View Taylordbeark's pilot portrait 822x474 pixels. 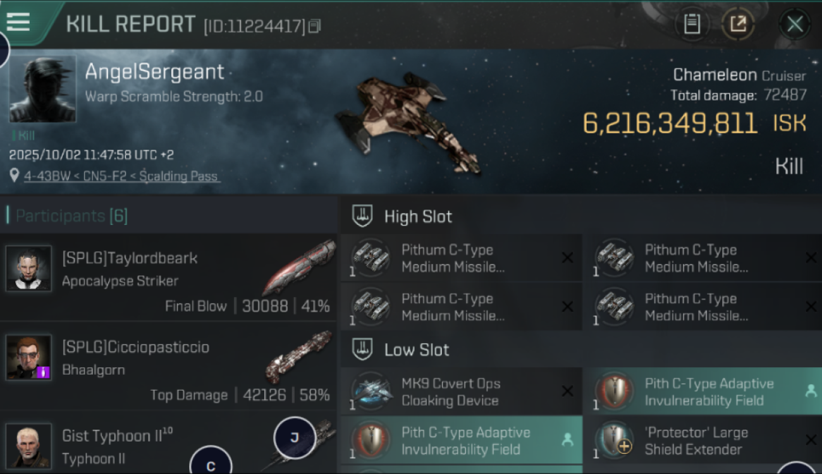pos(28,269)
